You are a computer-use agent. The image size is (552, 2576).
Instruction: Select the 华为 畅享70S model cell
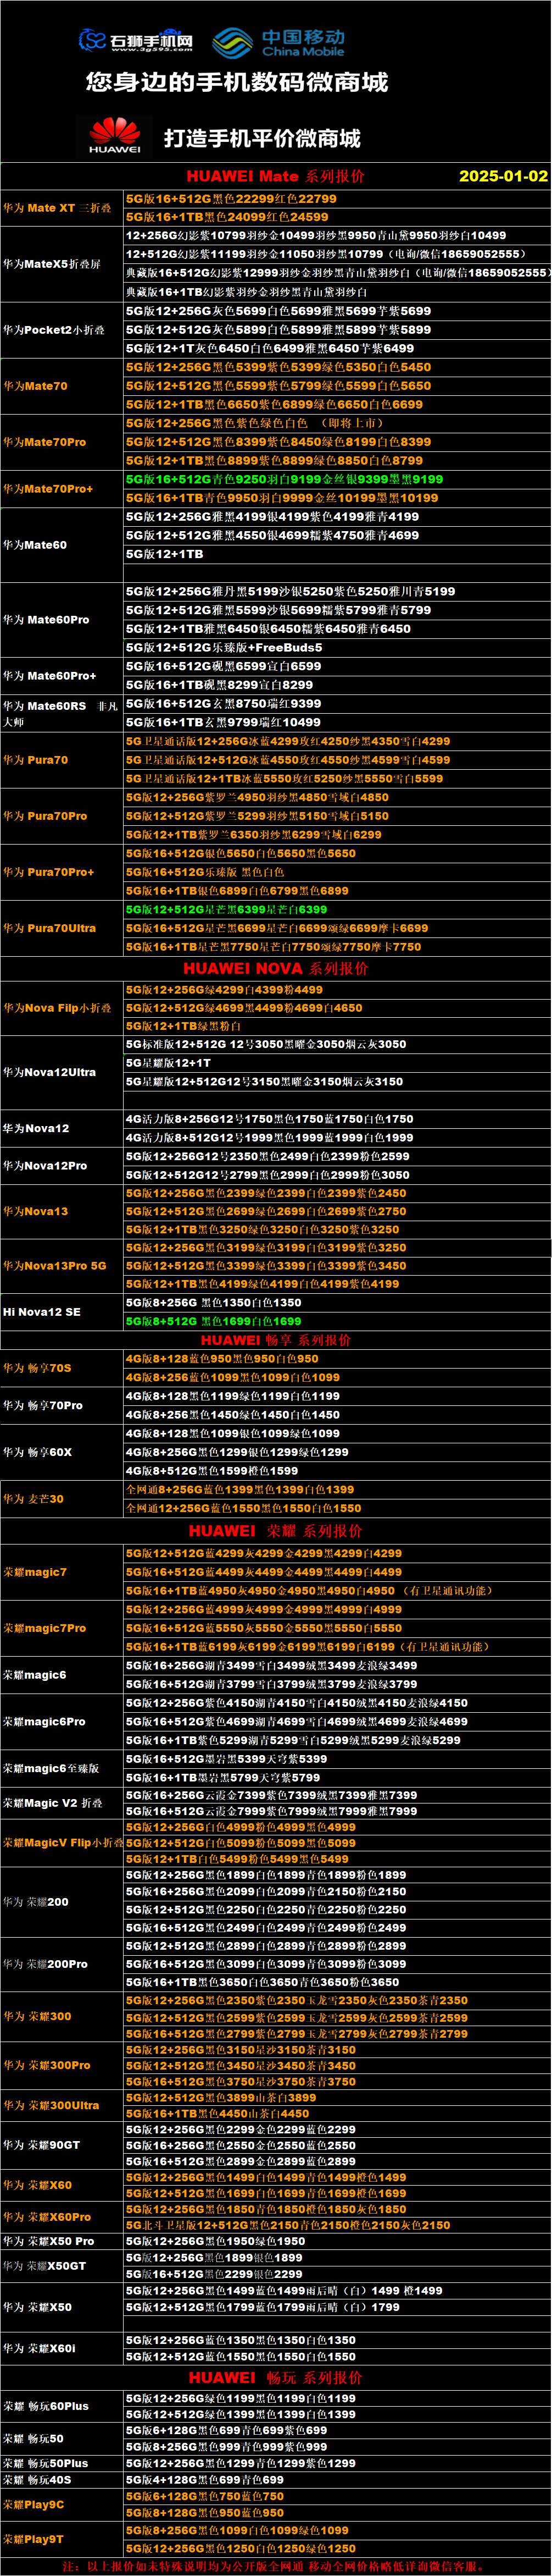[x=62, y=1368]
